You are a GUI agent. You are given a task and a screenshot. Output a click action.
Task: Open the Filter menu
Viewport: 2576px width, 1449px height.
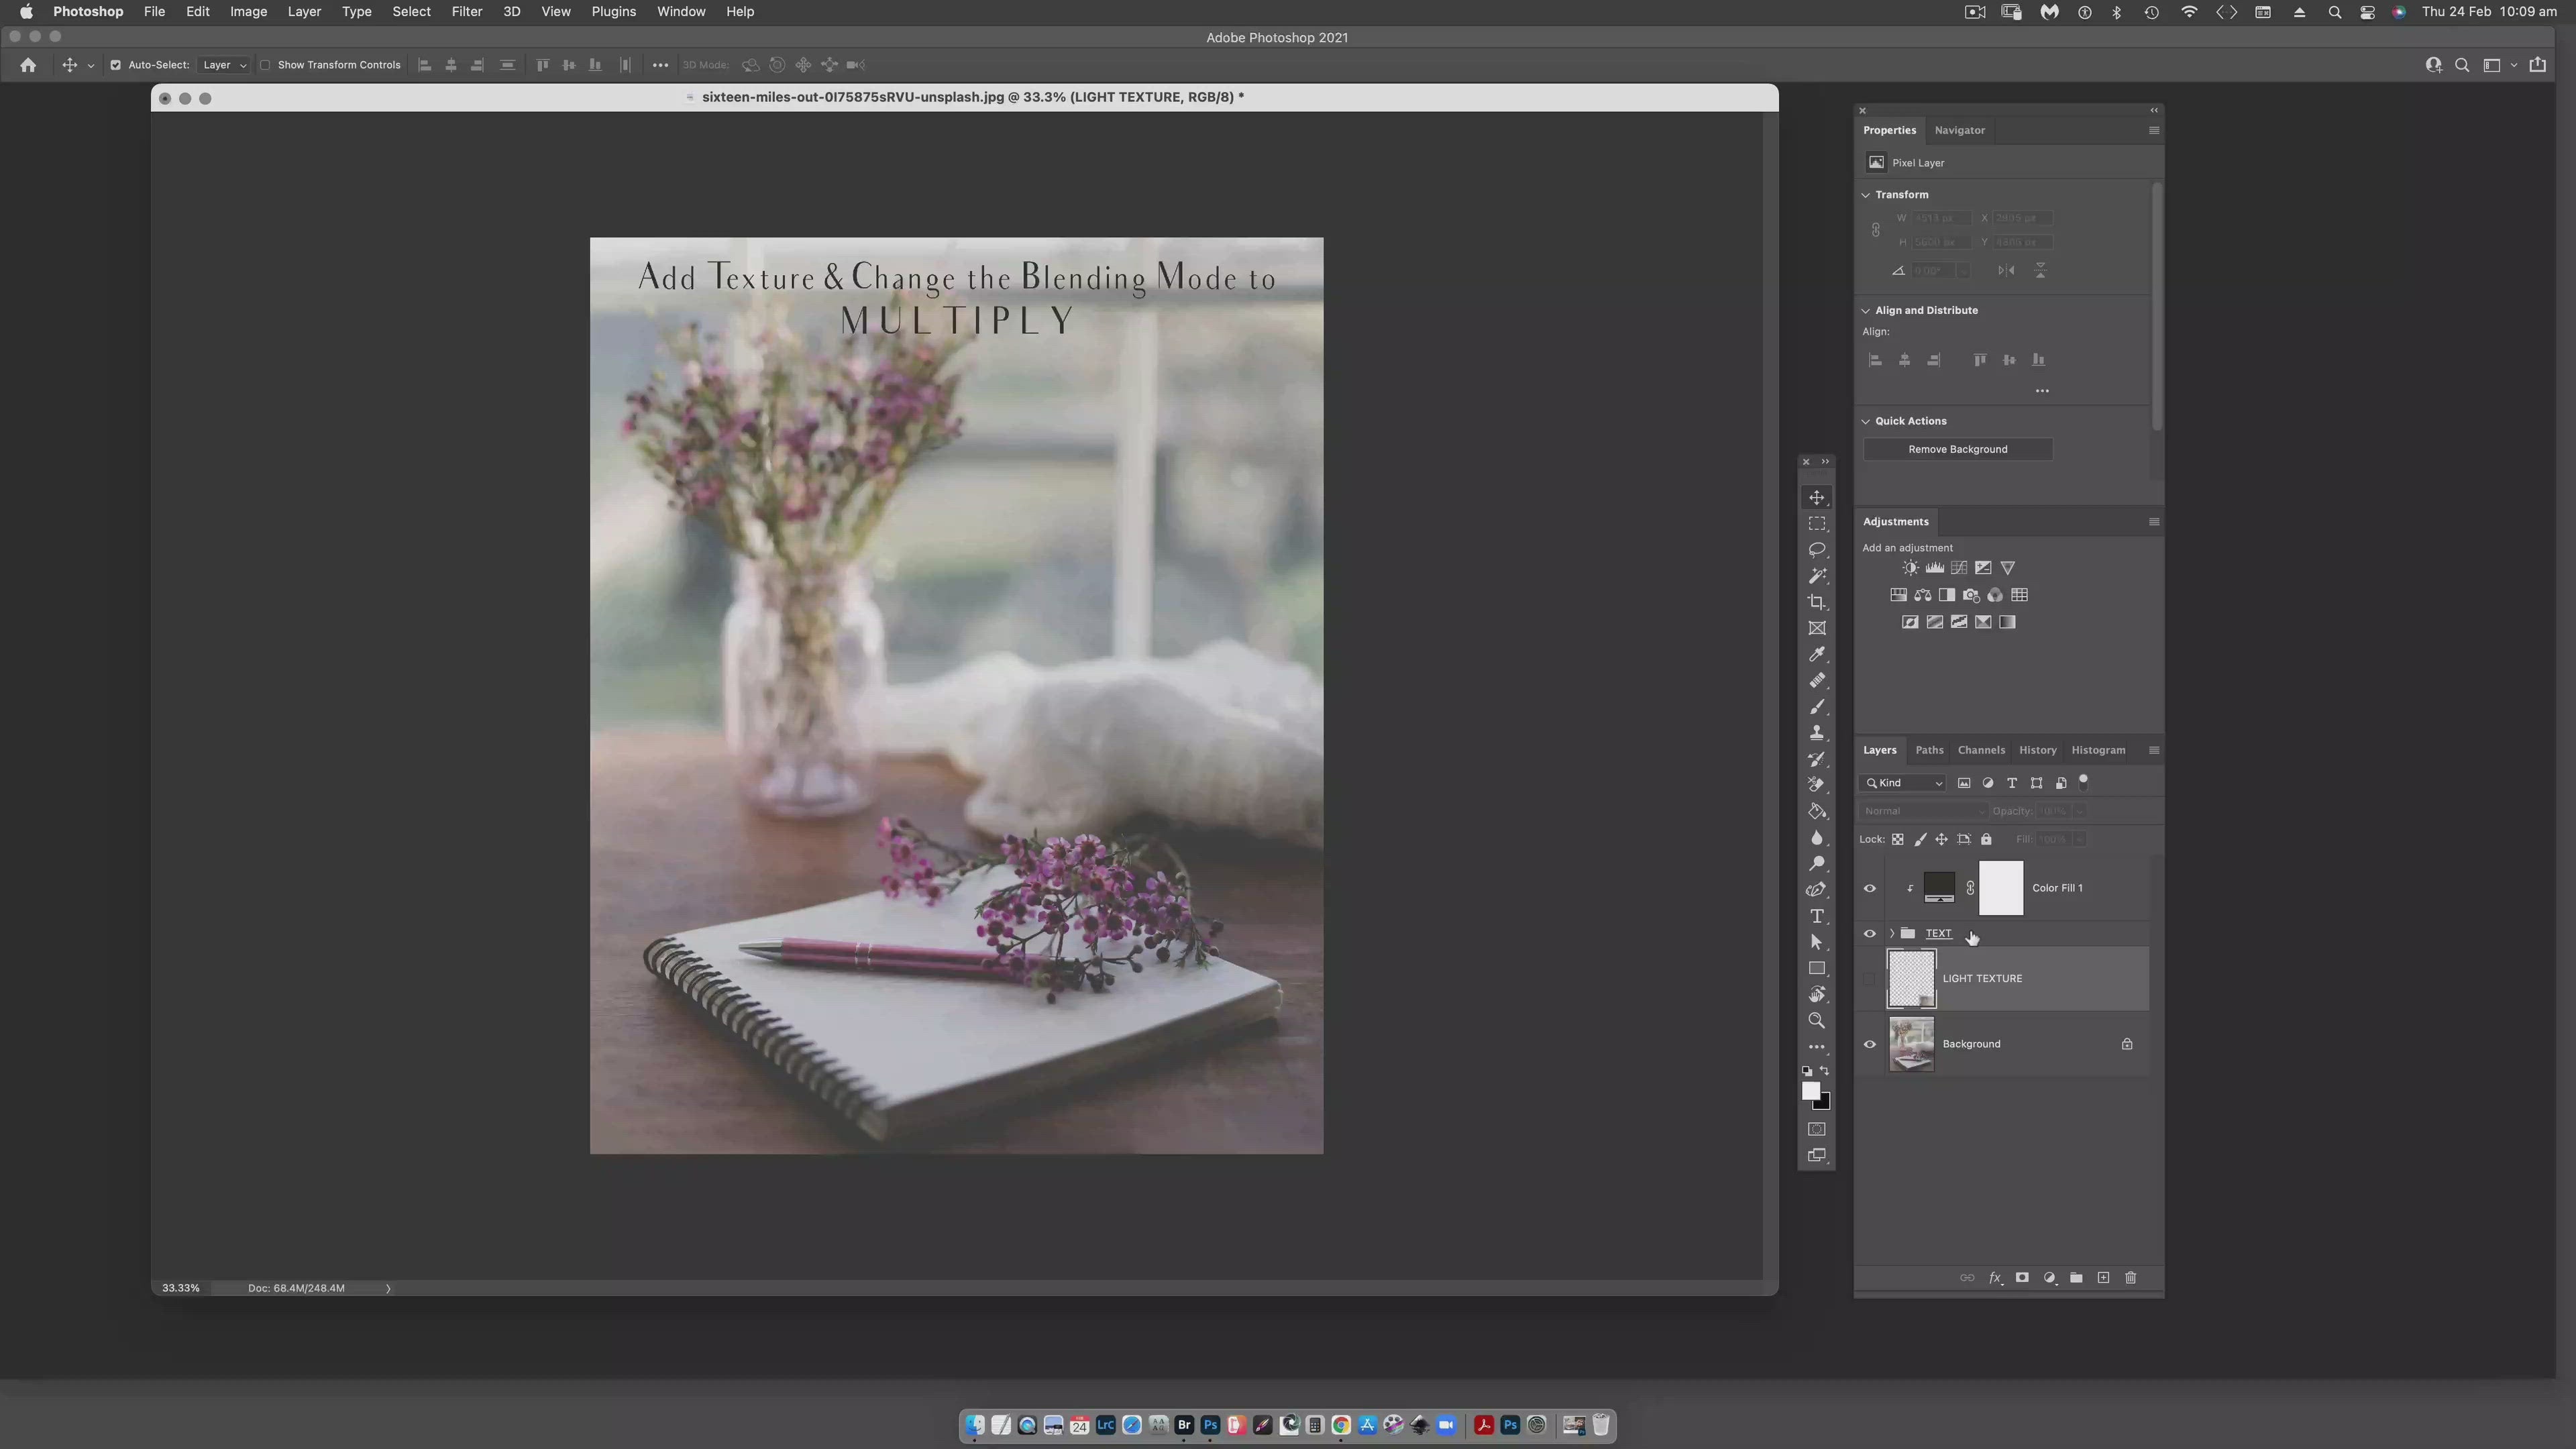pyautogui.click(x=466, y=12)
